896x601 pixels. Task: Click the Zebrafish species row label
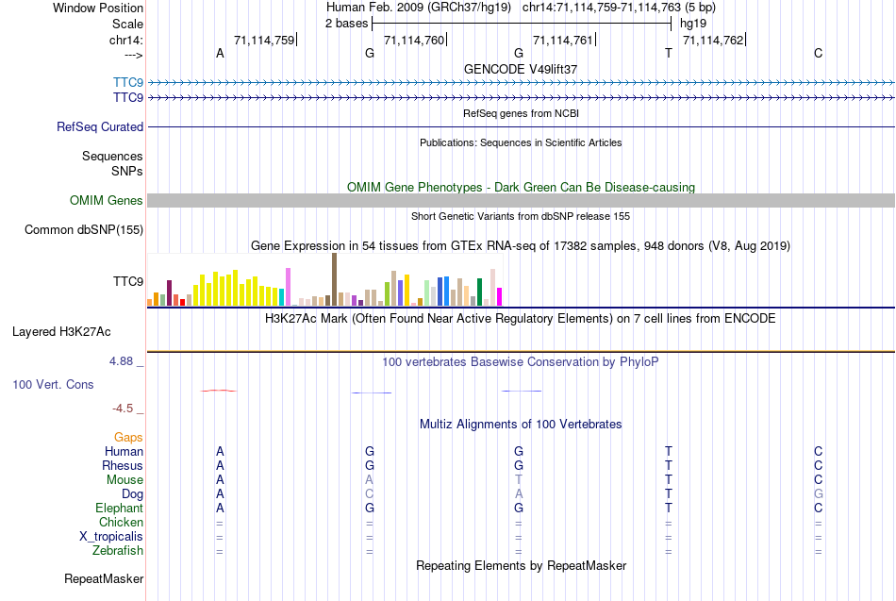[118, 550]
